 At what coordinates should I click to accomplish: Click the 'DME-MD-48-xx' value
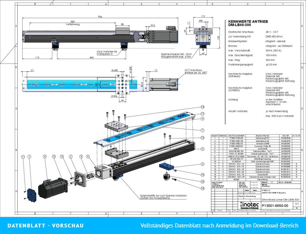tap(274, 36)
